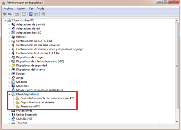Click the Baterías category icon

pyautogui.click(x=13, y=37)
